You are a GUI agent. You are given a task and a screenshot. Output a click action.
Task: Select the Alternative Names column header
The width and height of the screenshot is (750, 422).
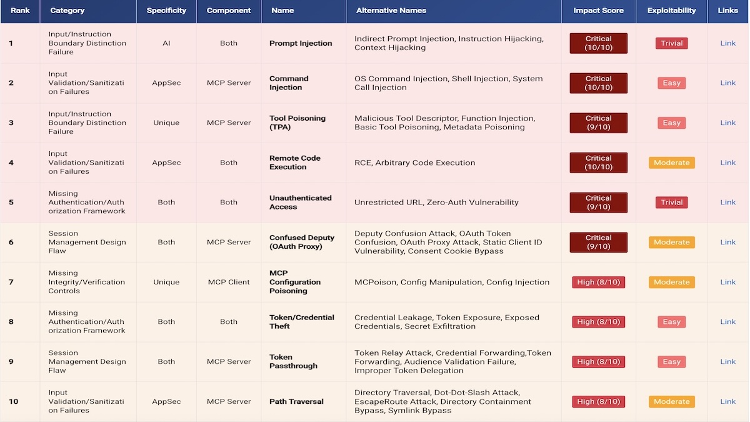[391, 11]
